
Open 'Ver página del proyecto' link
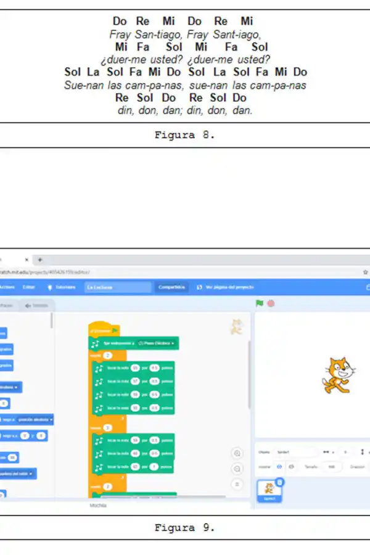[225, 287]
